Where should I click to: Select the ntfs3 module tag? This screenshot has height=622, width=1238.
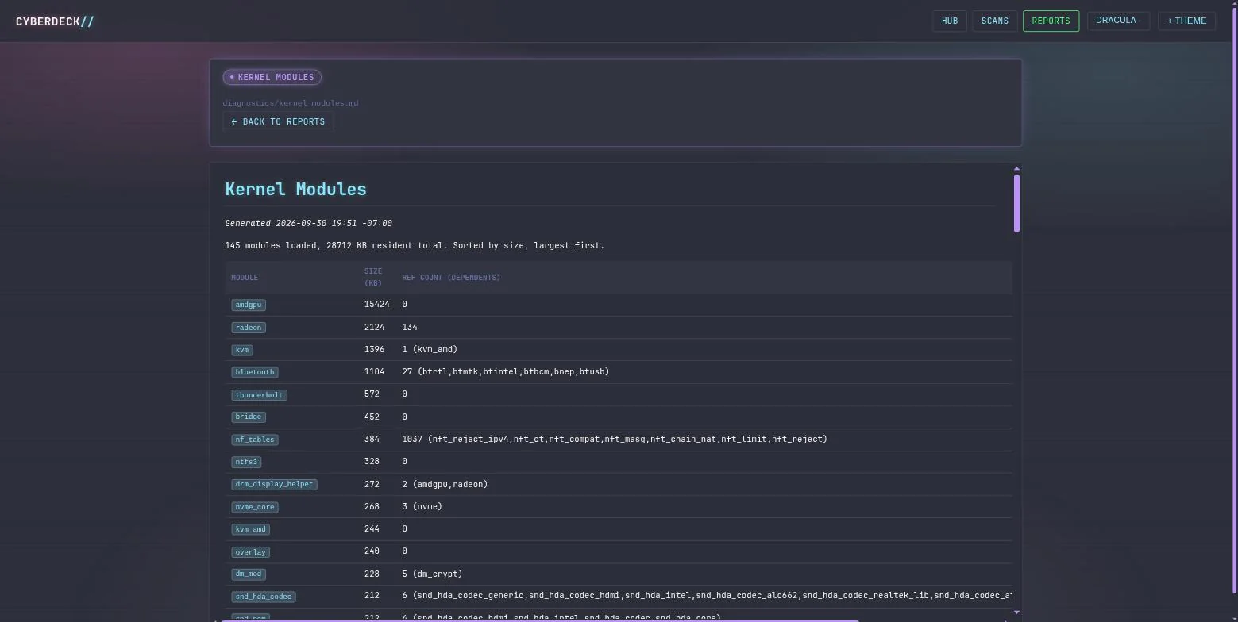tap(246, 462)
